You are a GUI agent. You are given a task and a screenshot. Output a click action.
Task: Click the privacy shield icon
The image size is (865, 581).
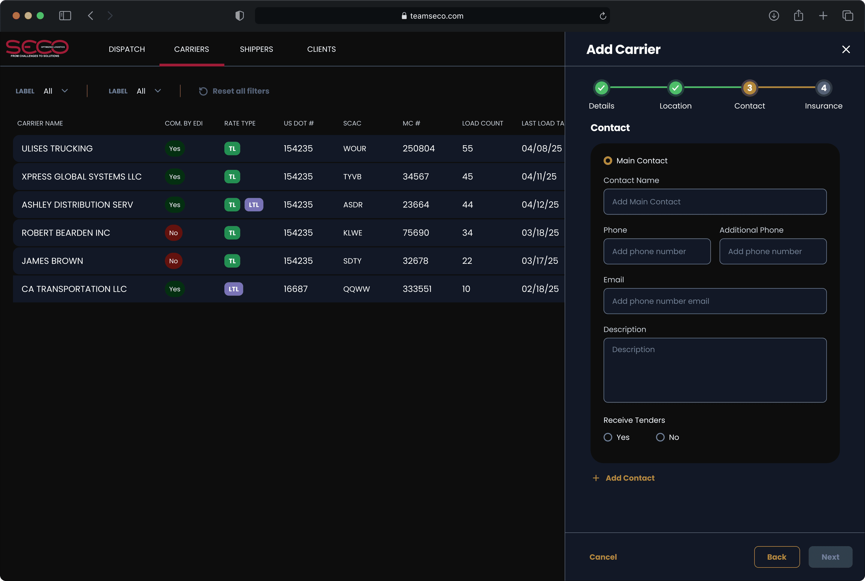tap(239, 16)
